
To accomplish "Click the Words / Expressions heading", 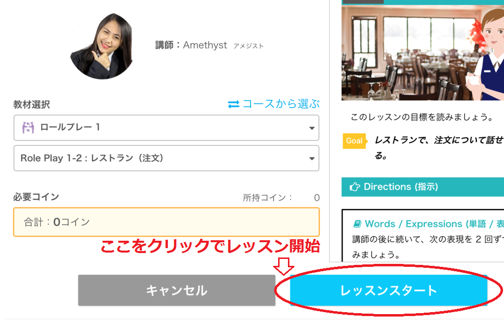I will (434, 224).
